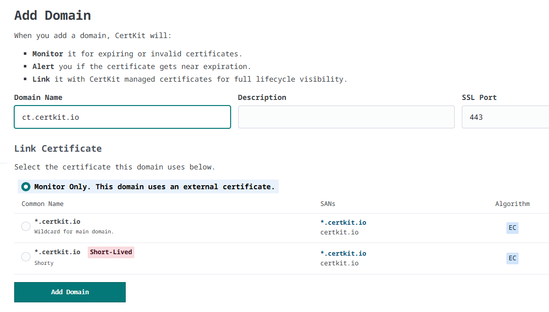
Task: Click the Add Domain button
Action: pyautogui.click(x=70, y=292)
